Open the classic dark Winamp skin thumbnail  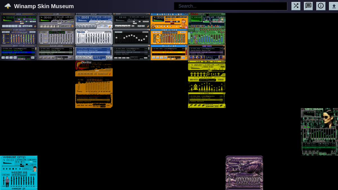[x=19, y=37]
